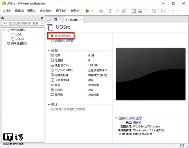Click the config file path F:\UOSrc\UOSrc.vmx
This screenshot has height=148, width=189.
(147, 127)
